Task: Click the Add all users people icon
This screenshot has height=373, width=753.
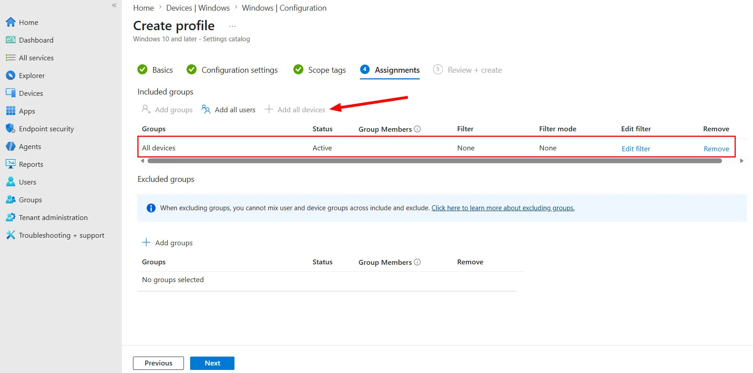Action: (206, 109)
